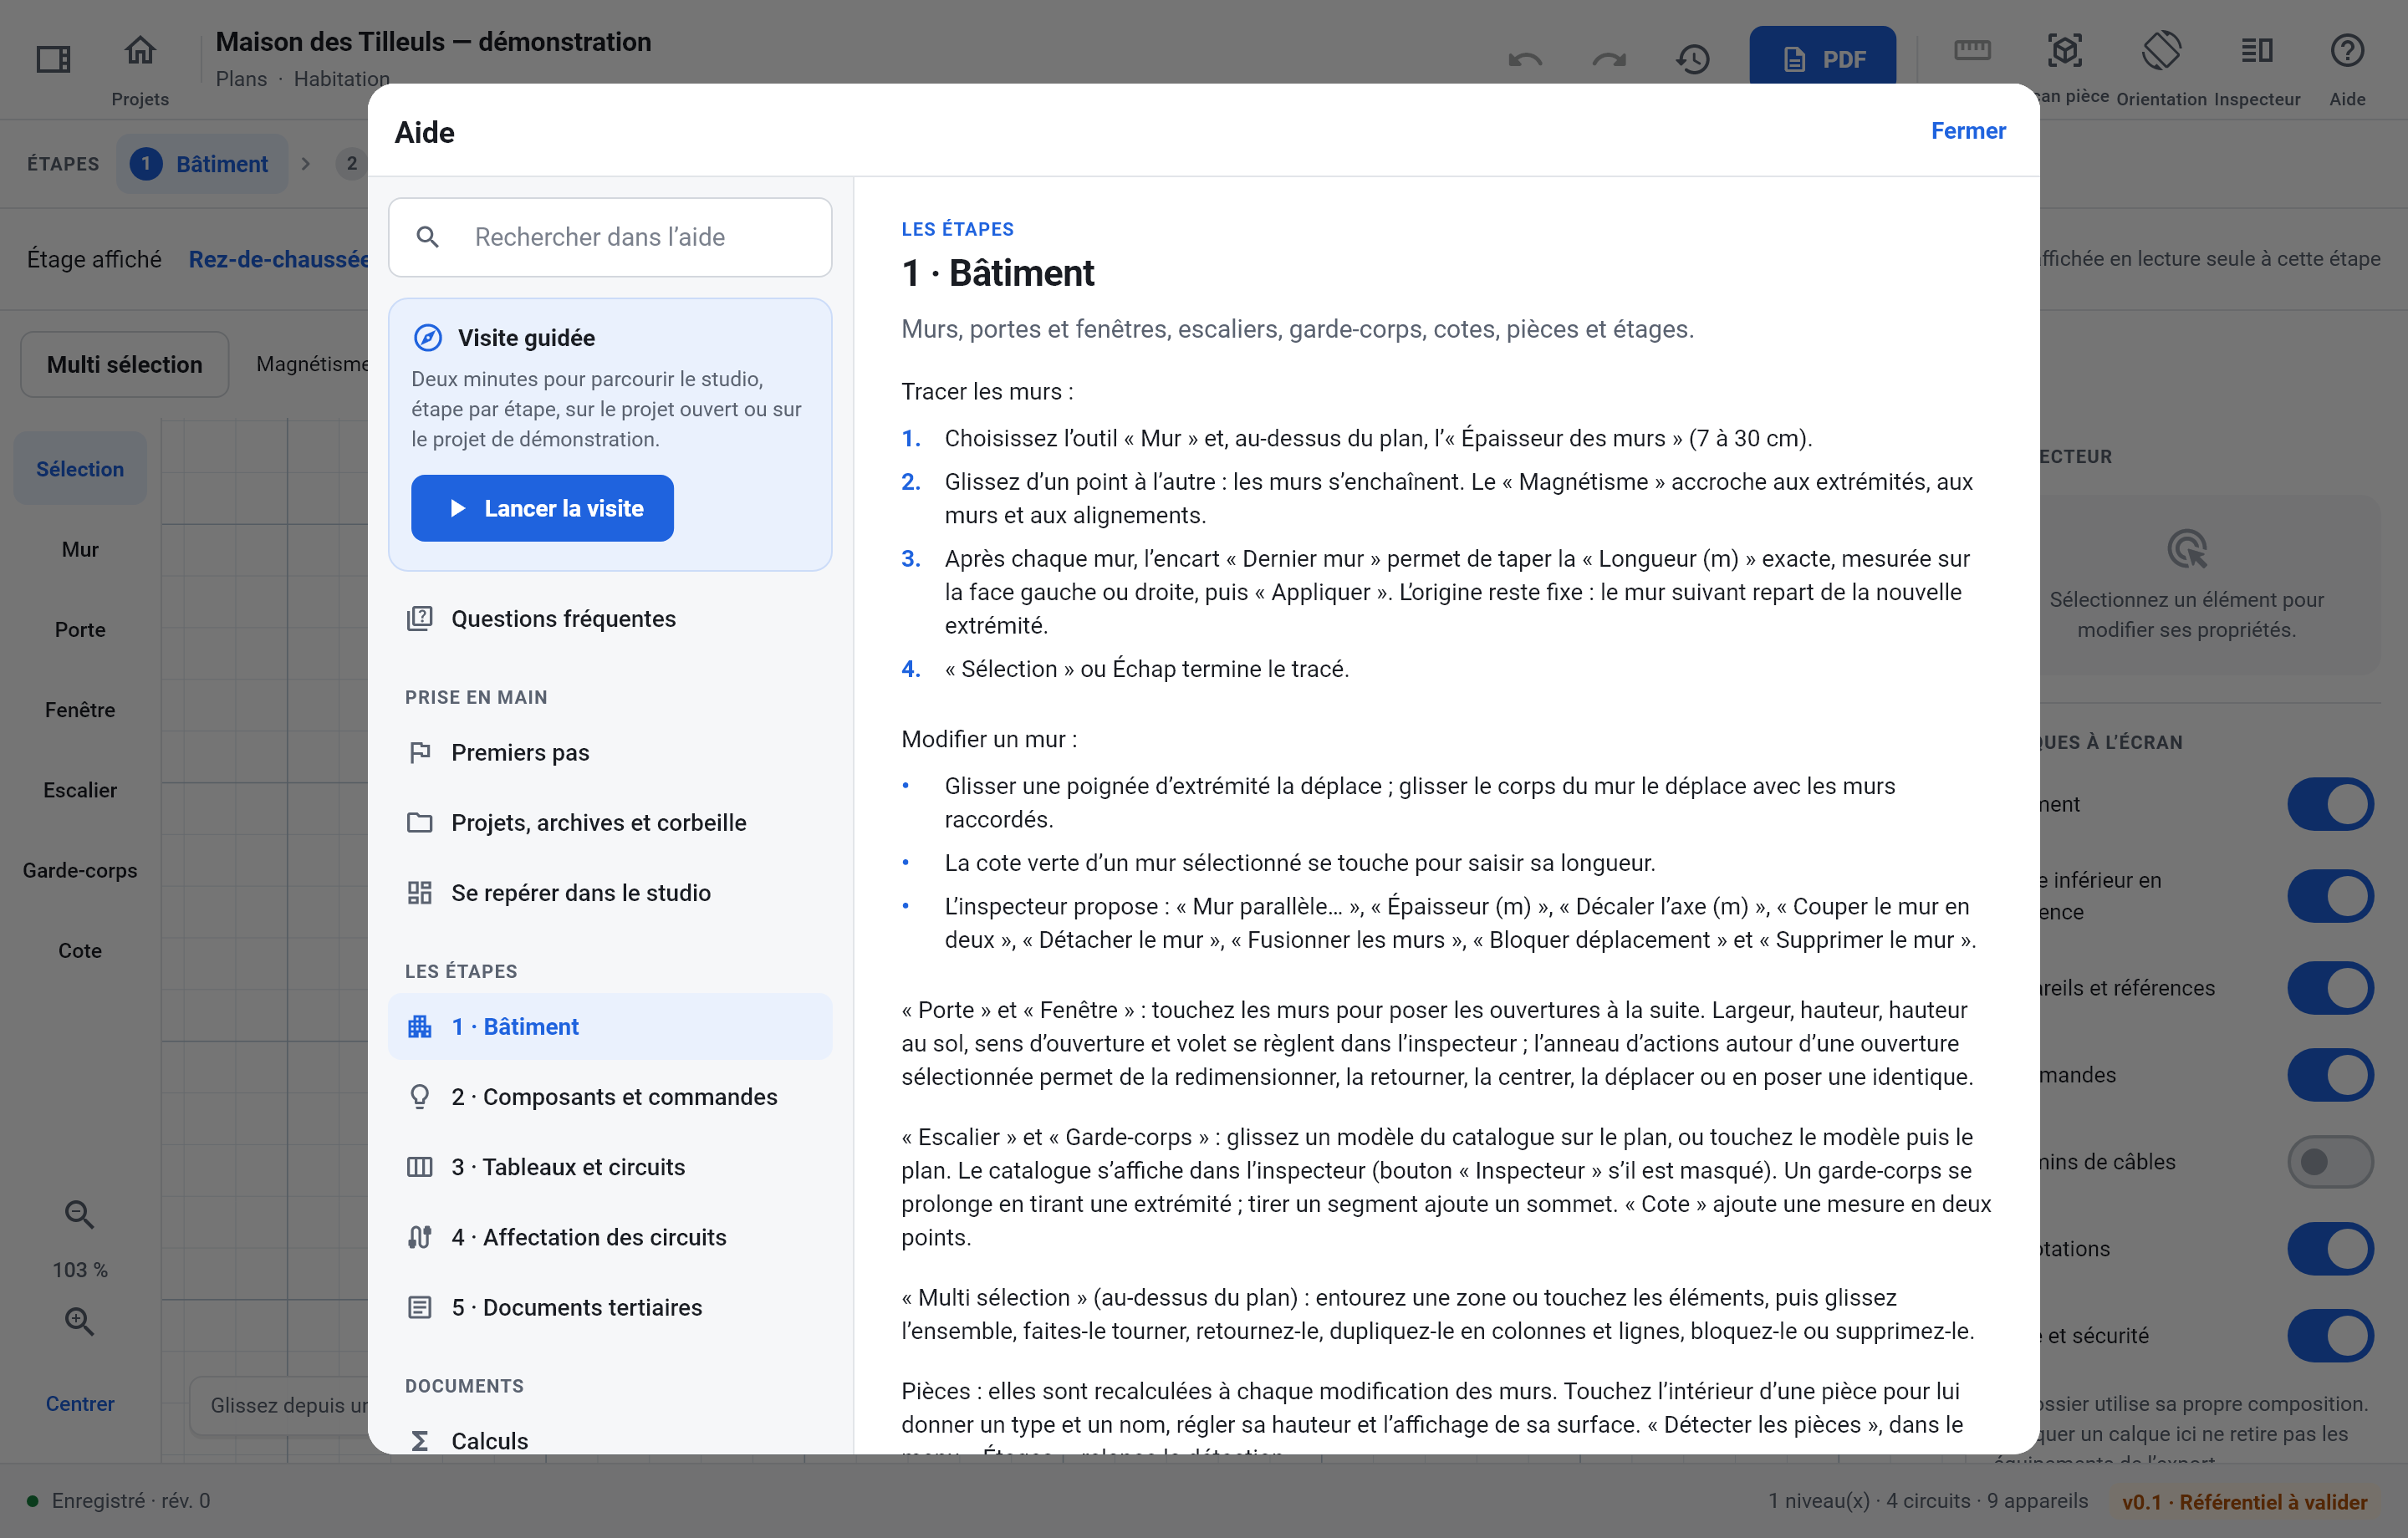Click the FAQ icon beside Questions fréquentes
The image size is (2408, 1538).
point(420,619)
